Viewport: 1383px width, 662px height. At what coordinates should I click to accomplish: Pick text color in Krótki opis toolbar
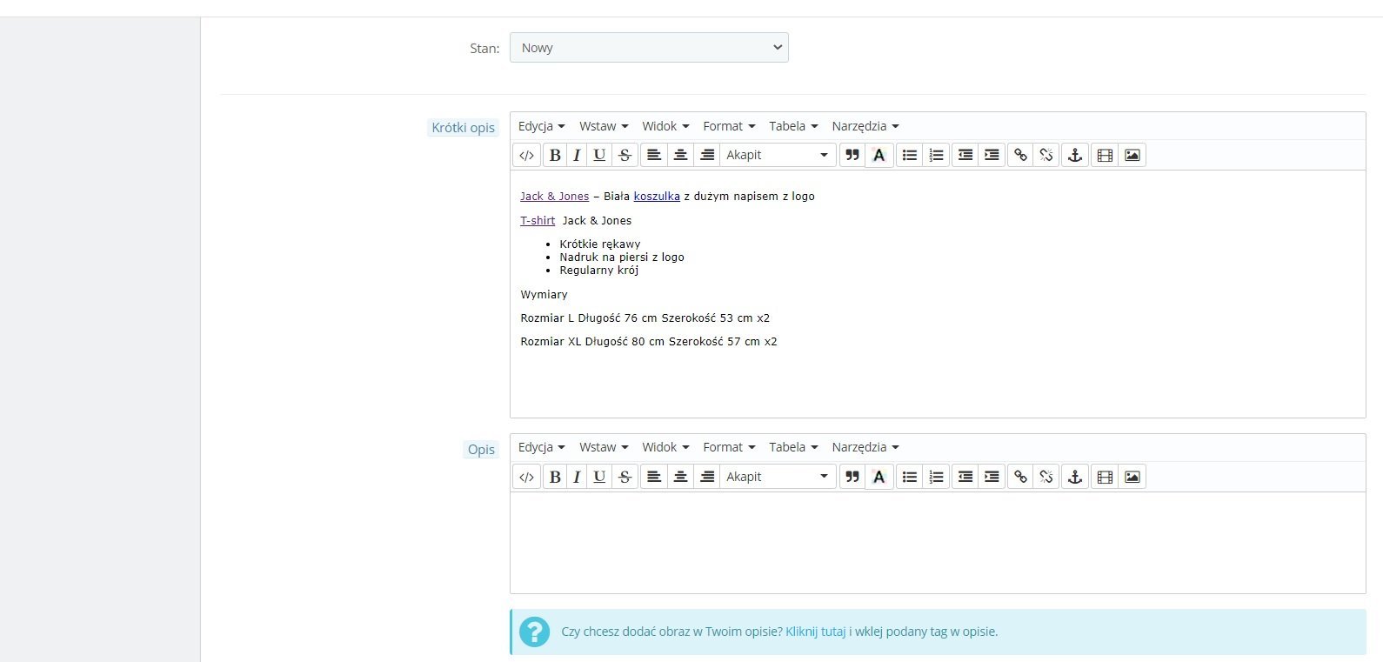coord(879,155)
